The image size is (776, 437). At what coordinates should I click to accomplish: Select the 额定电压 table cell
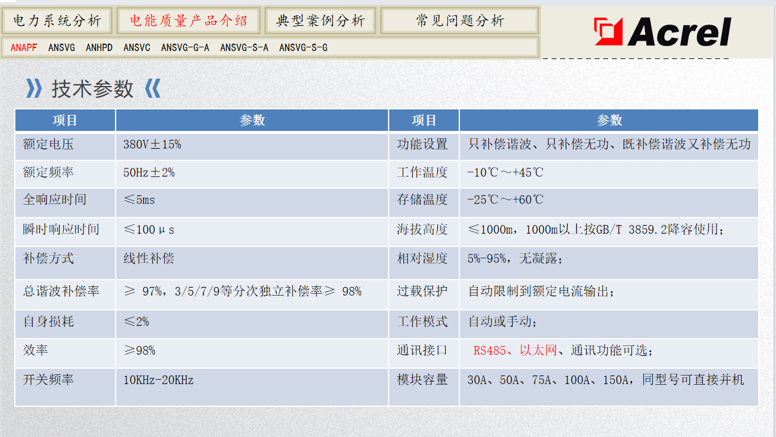coord(48,144)
